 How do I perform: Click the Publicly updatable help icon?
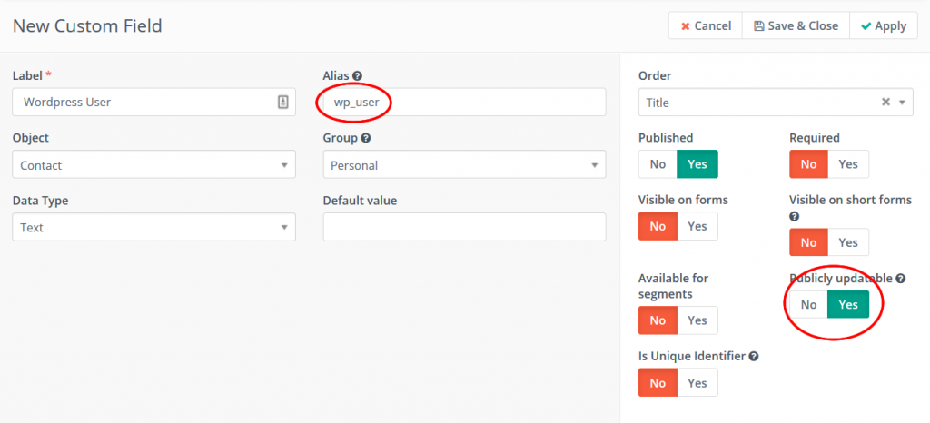tap(900, 279)
